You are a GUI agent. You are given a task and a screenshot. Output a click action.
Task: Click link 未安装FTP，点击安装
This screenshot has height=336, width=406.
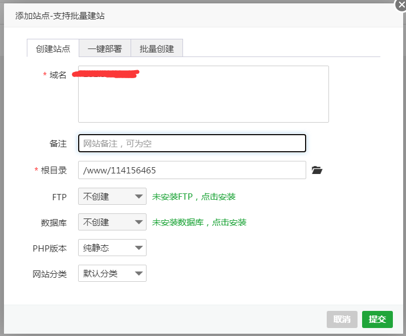coord(194,197)
